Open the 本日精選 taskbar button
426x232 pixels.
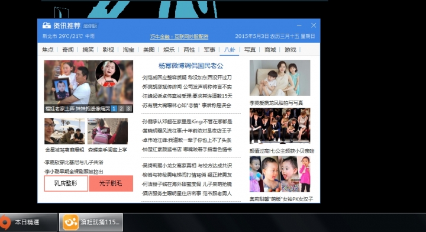[x=28, y=223]
